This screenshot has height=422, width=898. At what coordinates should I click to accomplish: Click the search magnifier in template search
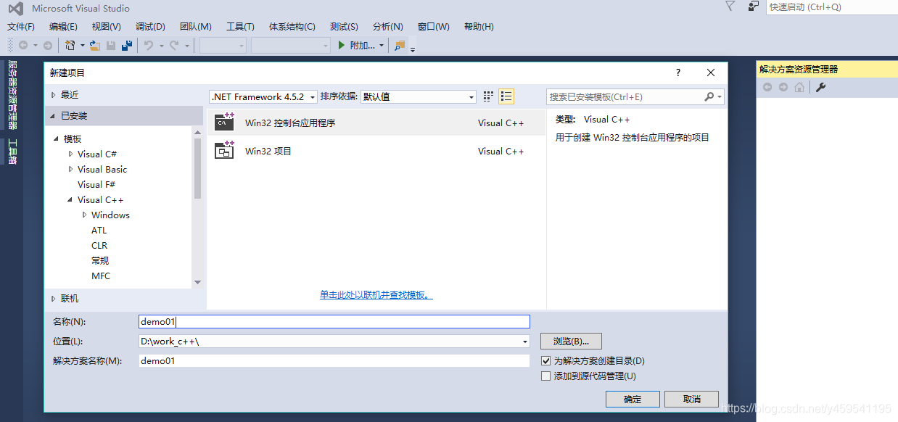pos(709,96)
